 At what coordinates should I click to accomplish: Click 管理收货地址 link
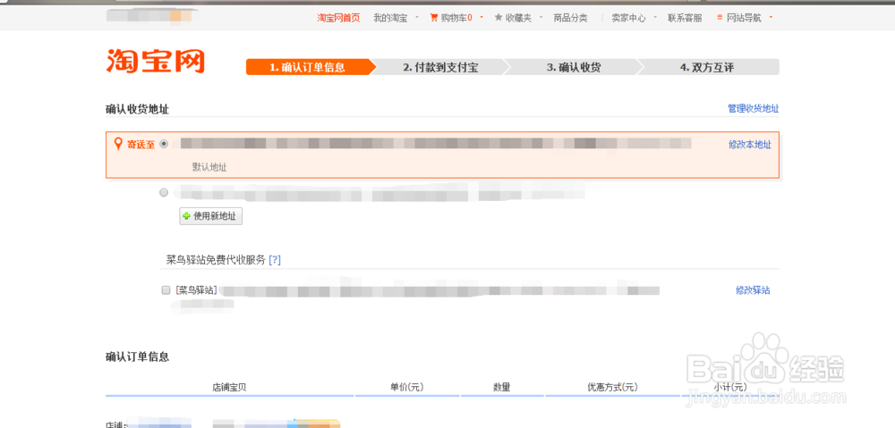tap(753, 108)
